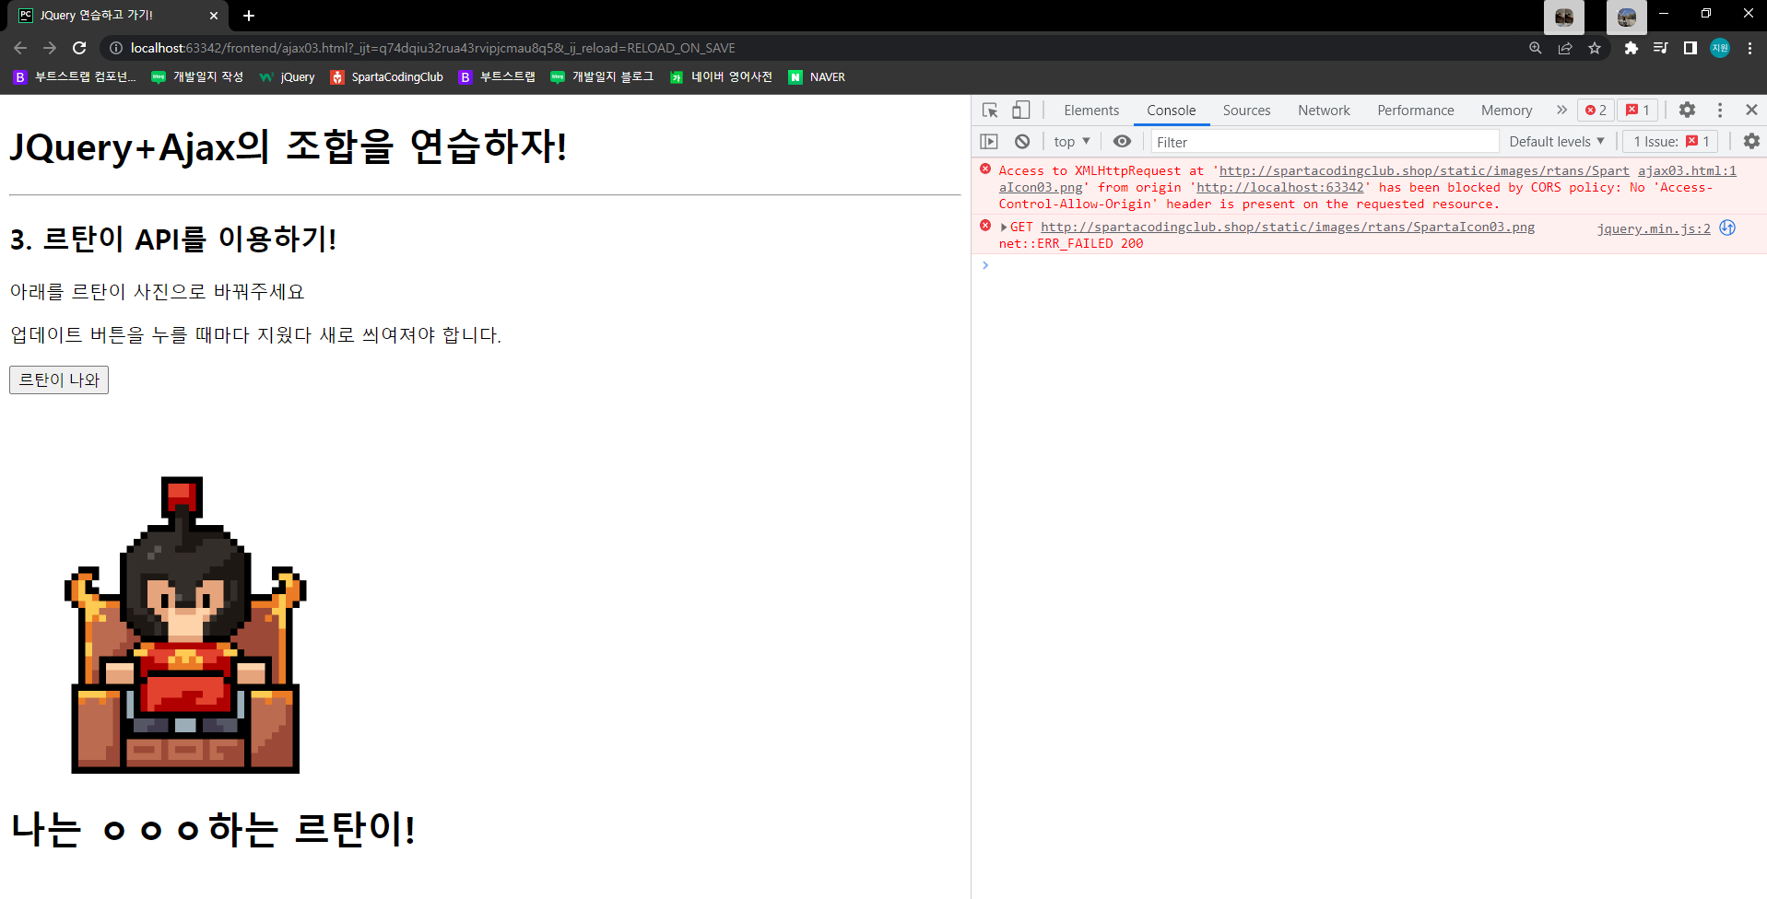Open the 부트스트랩 bookmark

point(497,77)
